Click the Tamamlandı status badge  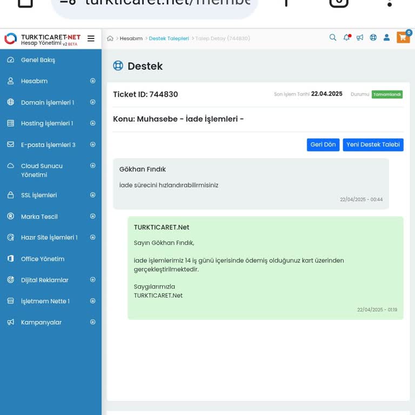[x=387, y=95]
